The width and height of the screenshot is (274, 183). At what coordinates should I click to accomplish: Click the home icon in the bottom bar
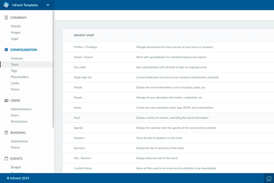pyautogui.click(x=268, y=178)
